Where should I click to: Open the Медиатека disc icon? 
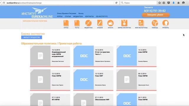click(x=88, y=23)
